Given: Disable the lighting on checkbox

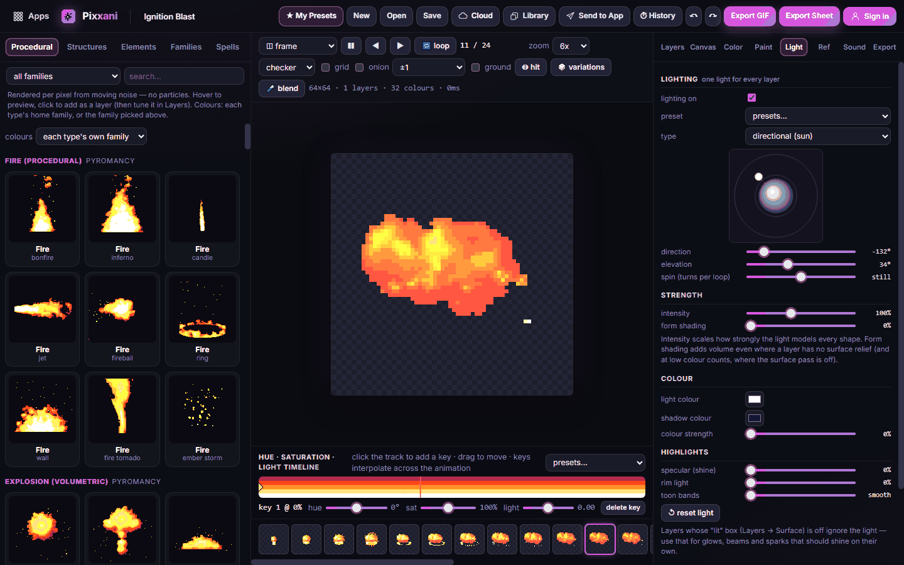Looking at the screenshot, I should point(751,98).
